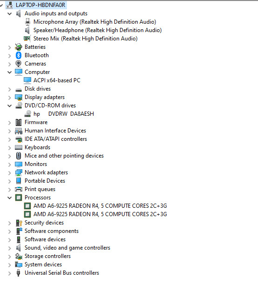Expand the Display adapters arrow
Screen dimensions: 258x284
click(x=10, y=98)
